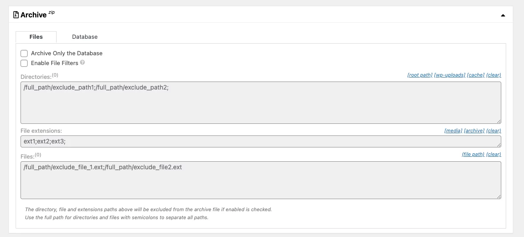The height and width of the screenshot is (237, 524).
Task: Add the [wp-uploads] directory filter link
Action: click(x=450, y=75)
